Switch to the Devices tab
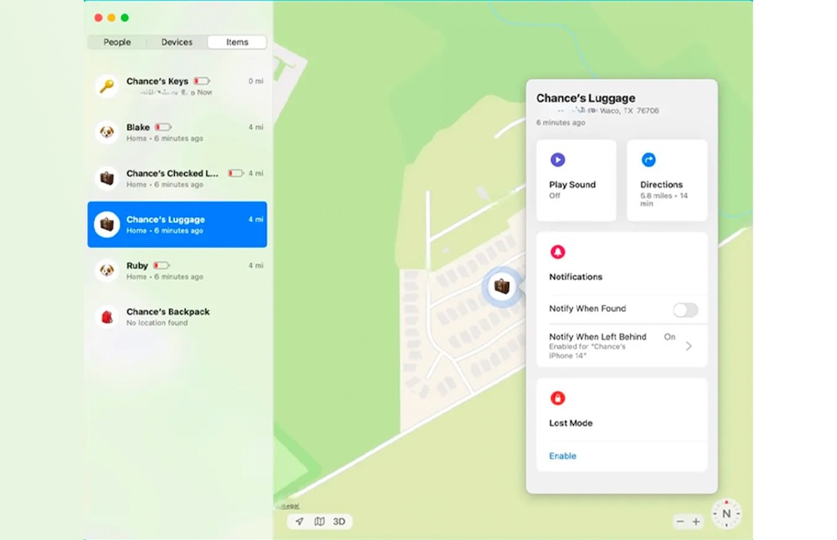 (177, 42)
